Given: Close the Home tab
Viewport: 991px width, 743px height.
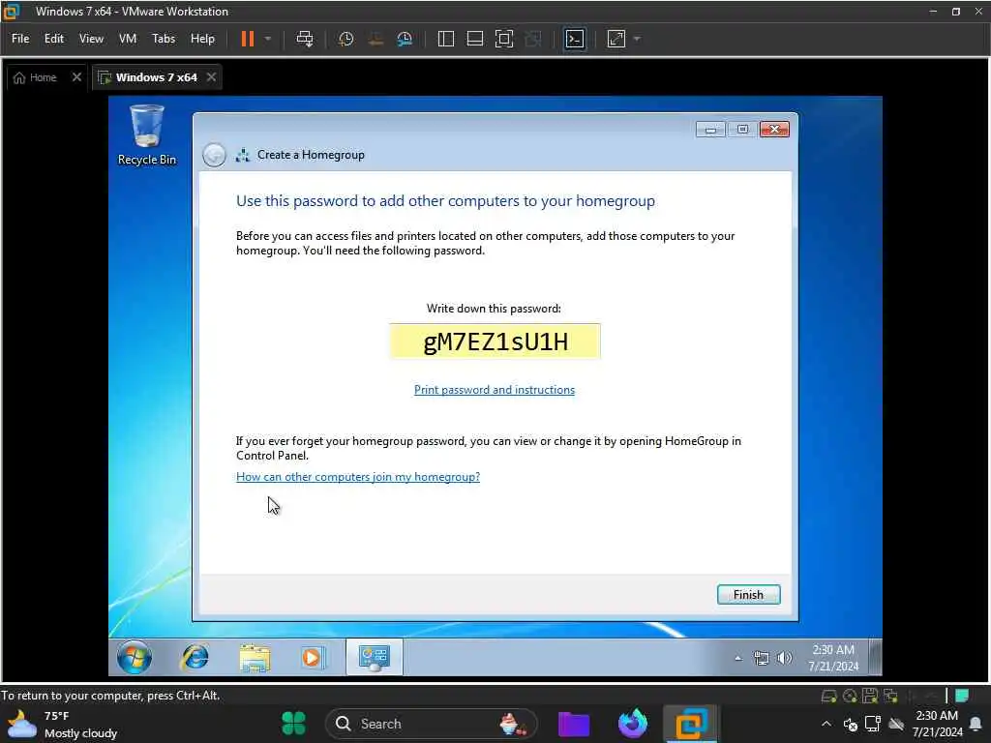Looking at the screenshot, I should (x=76, y=77).
